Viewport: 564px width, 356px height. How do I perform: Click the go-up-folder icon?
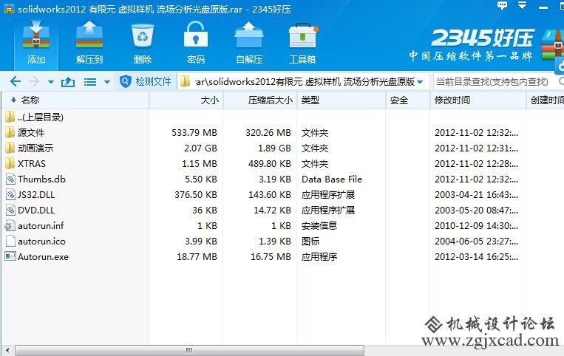[x=67, y=82]
